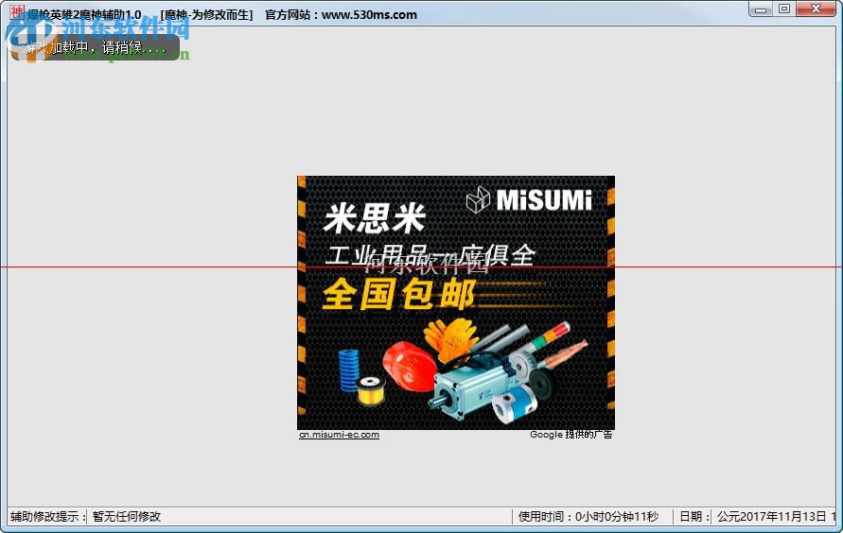This screenshot has height=533, width=843.
Task: Close the 魔神辅助 window
Action: tap(817, 9)
